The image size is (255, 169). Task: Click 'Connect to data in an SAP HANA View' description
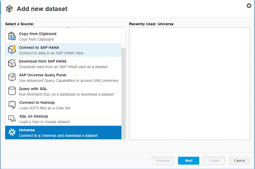click(x=51, y=53)
